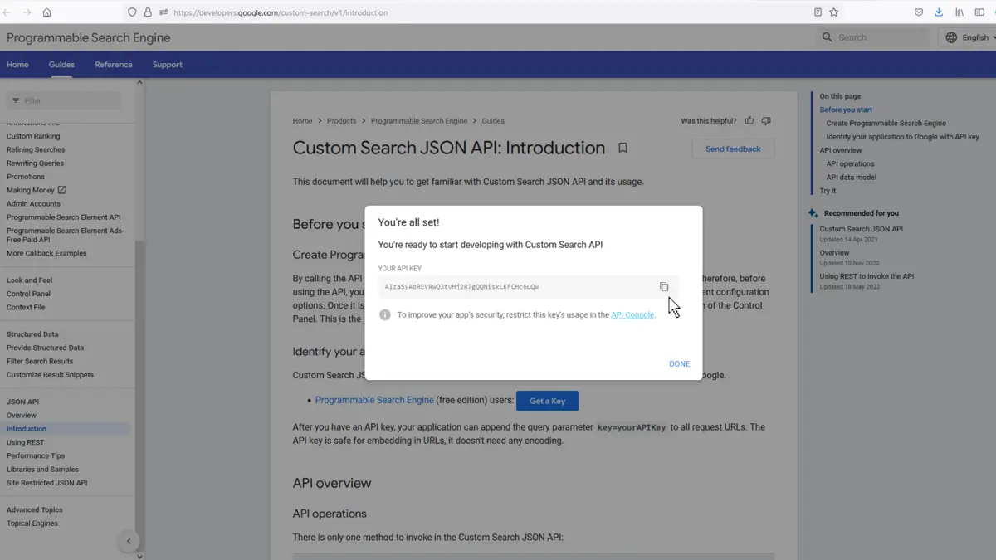Screen dimensions: 996x560
Task: Toggle reader view icon in address bar
Action: 818,12
